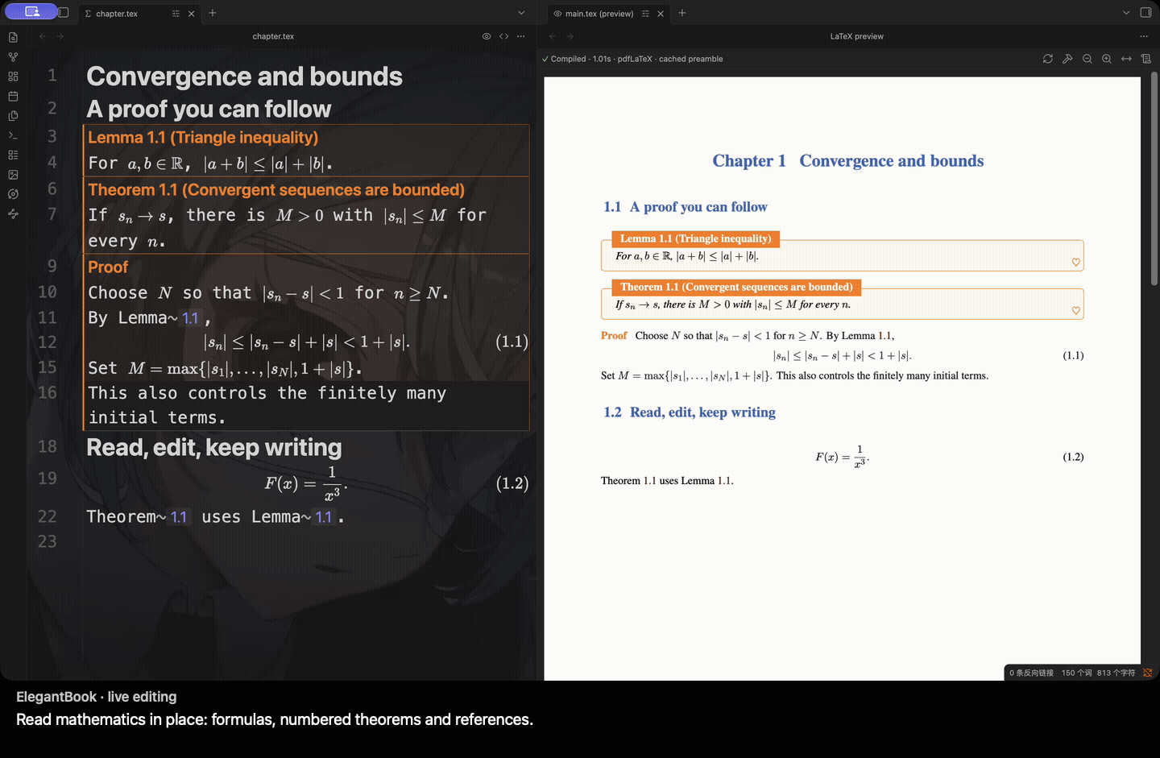Click the 1.1 reference link after "By Lemma~" in the editor
Viewport: 1160px width, 758px height.
(190, 318)
